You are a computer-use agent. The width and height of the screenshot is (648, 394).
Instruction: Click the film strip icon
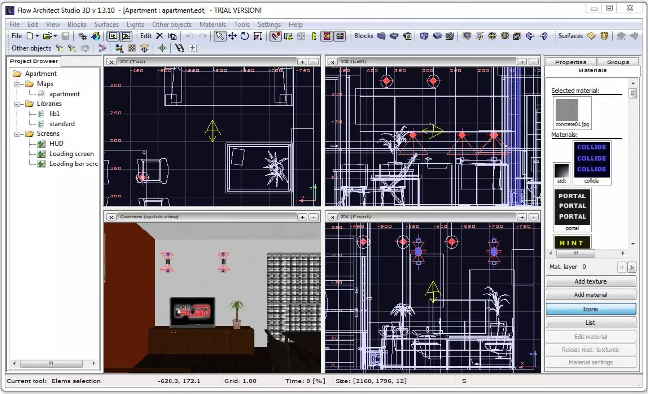179,48
